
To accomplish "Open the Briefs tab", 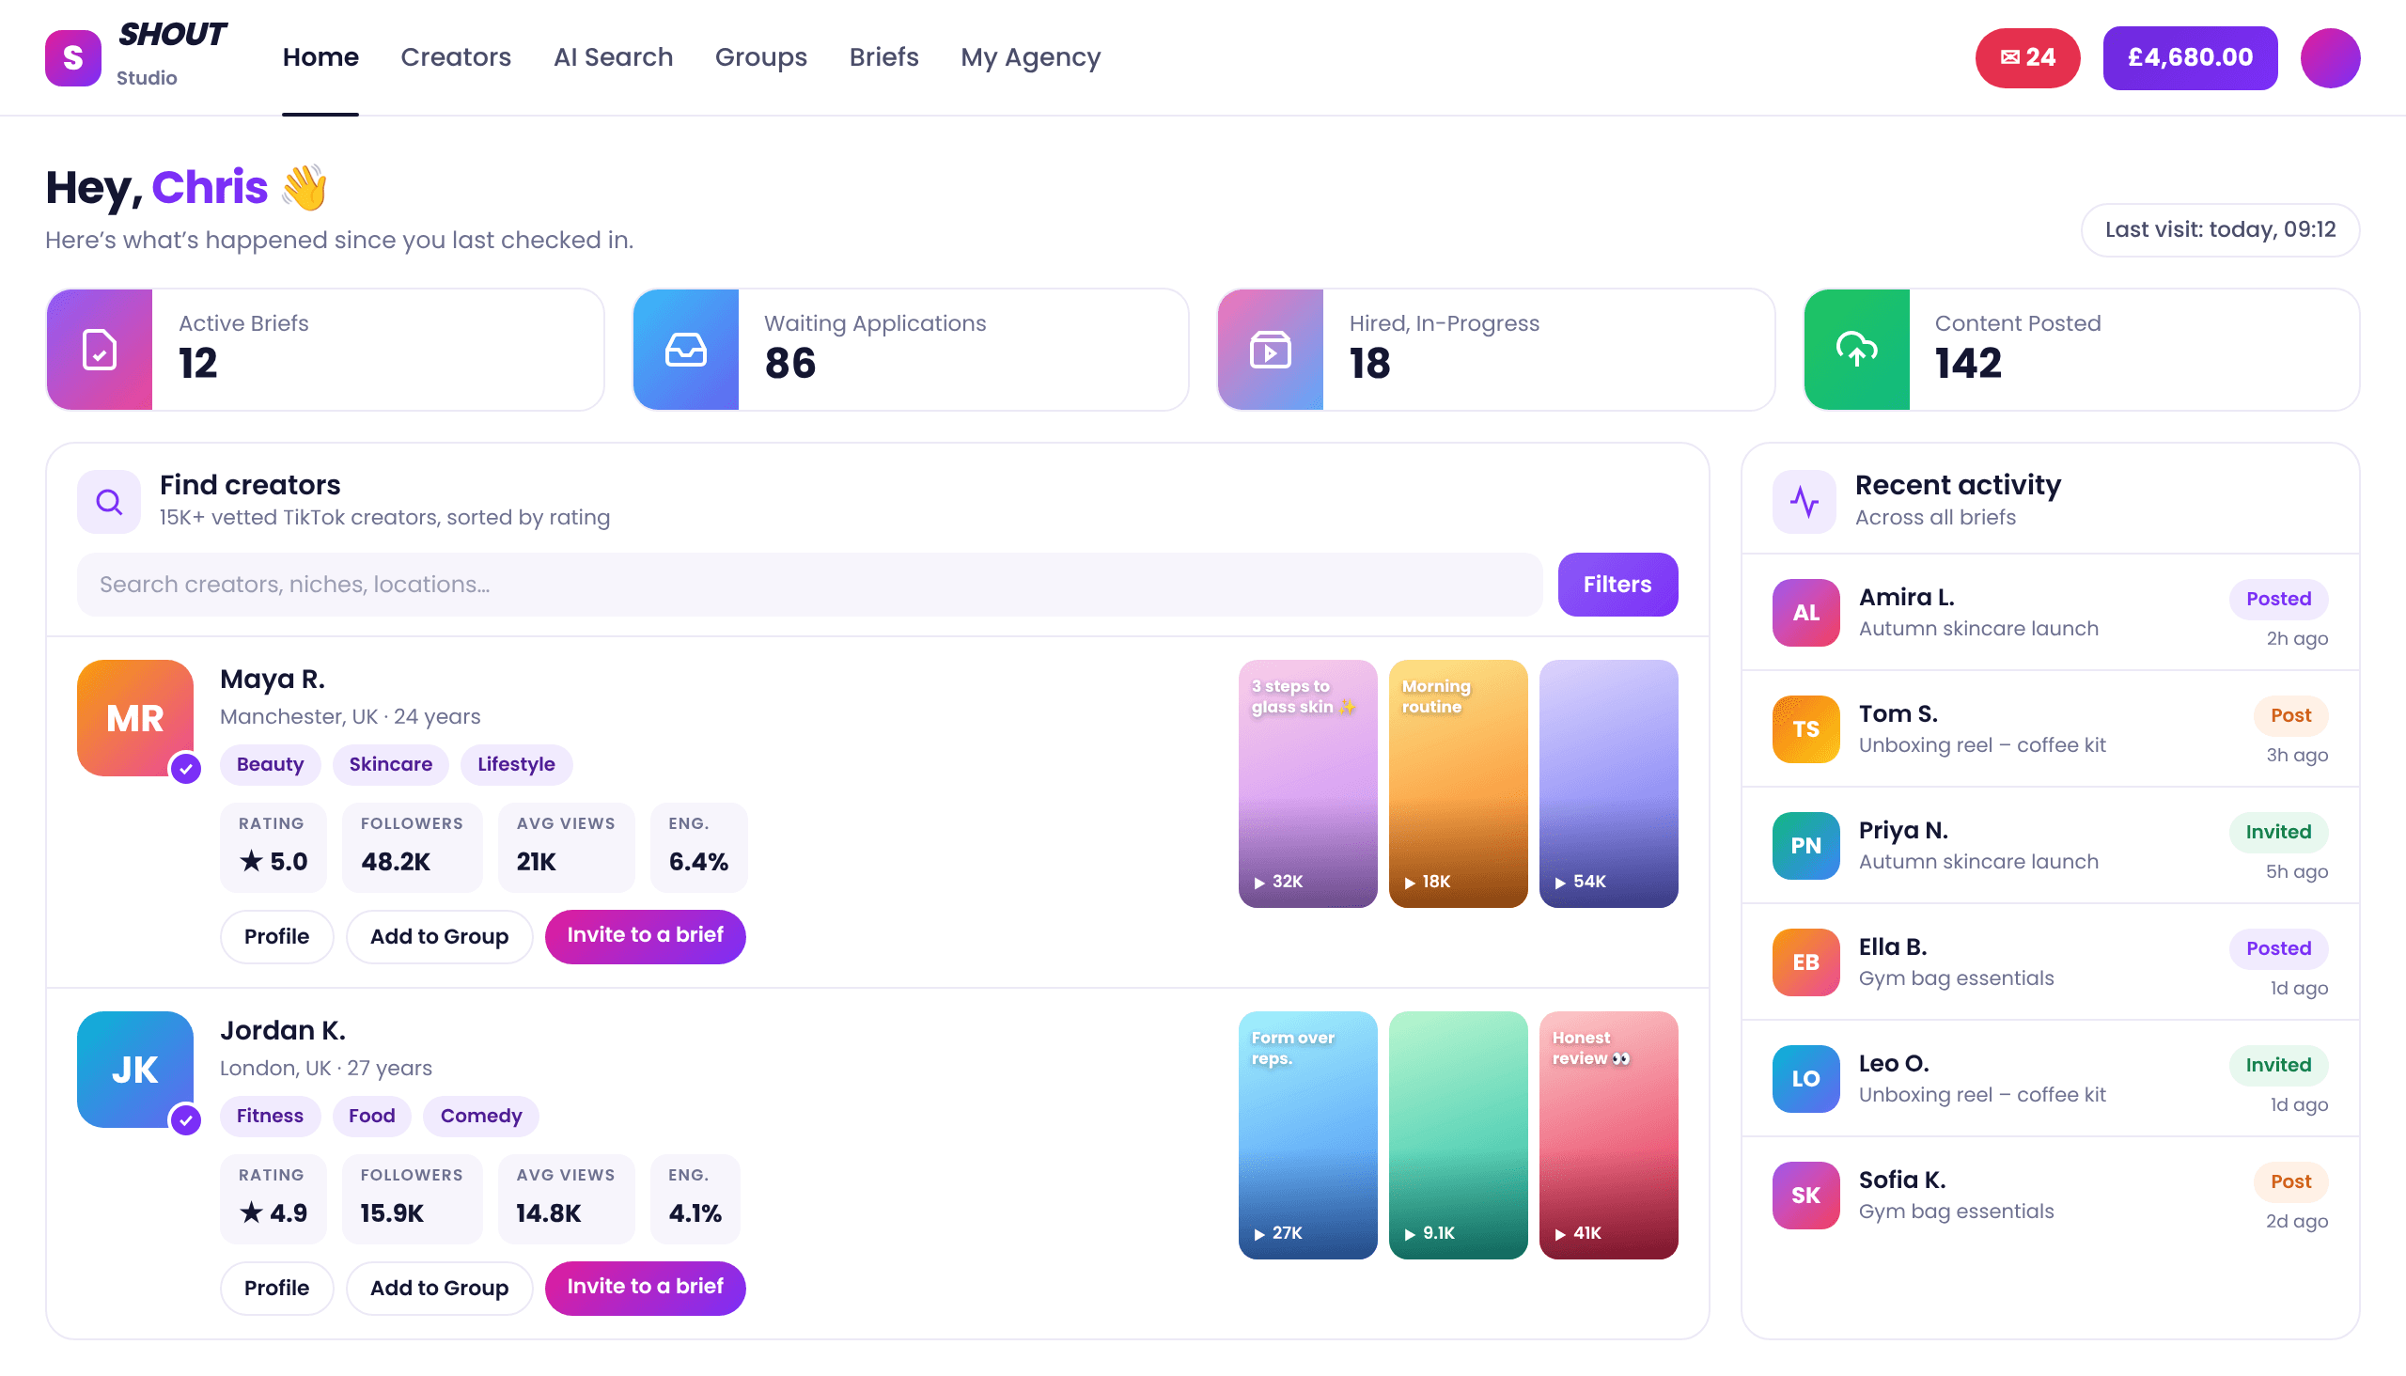I will pyautogui.click(x=883, y=57).
